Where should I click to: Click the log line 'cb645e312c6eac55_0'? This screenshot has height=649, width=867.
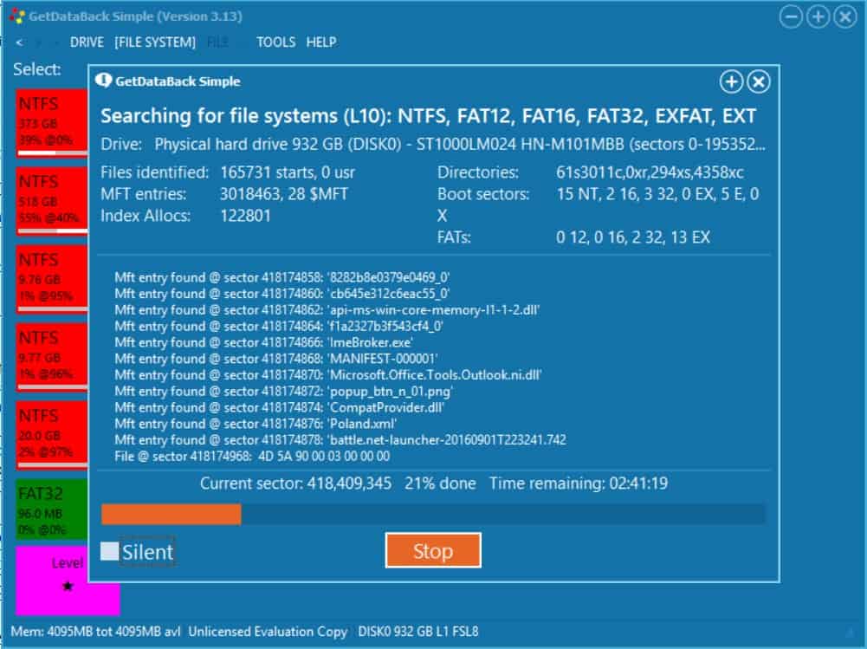click(282, 294)
